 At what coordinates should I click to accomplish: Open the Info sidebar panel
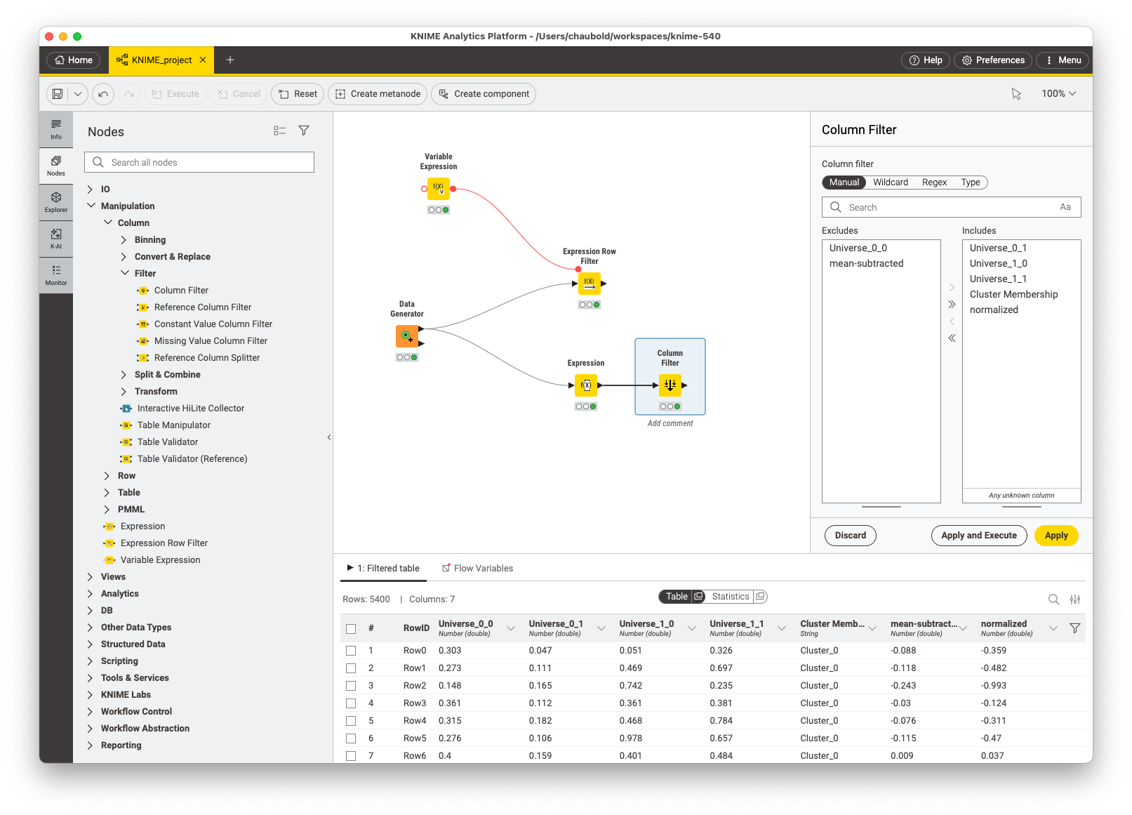click(x=56, y=129)
